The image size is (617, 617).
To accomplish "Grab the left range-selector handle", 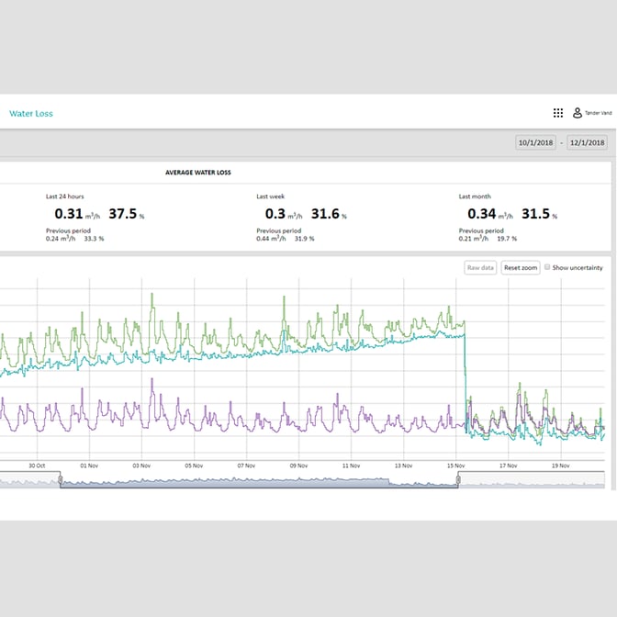I will coord(60,481).
